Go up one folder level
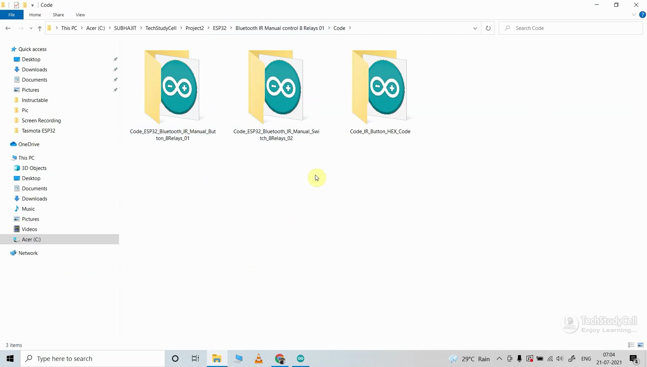Screen dimensions: 647x367 40,28
